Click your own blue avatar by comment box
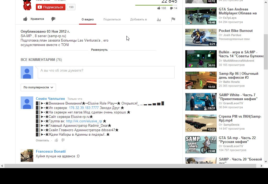 (27, 72)
